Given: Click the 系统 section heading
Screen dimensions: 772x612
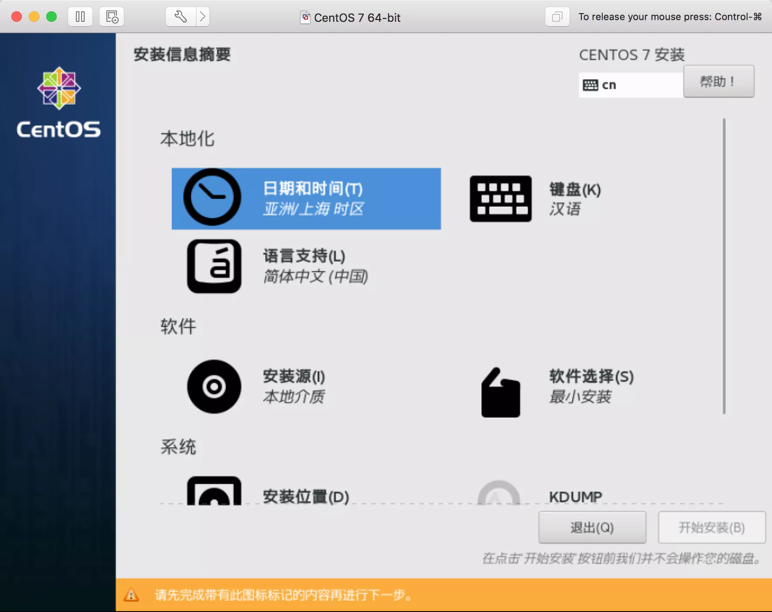Looking at the screenshot, I should pos(178,447).
